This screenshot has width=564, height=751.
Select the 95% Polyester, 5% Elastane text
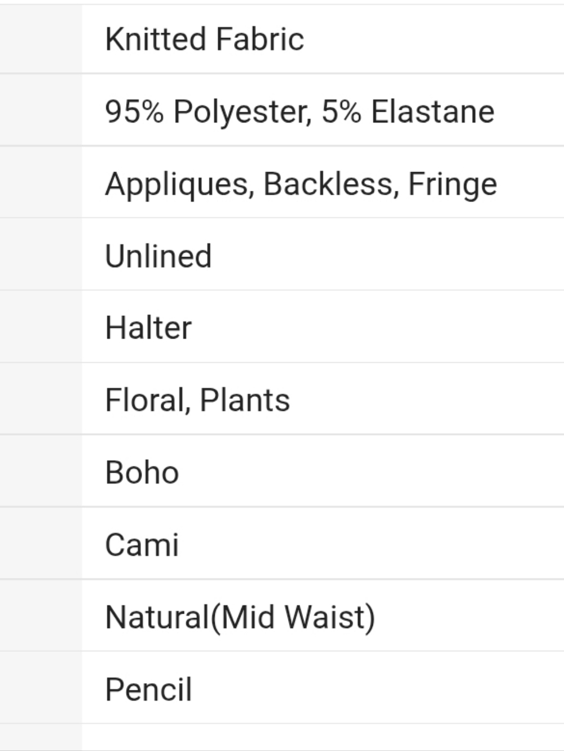pyautogui.click(x=300, y=111)
